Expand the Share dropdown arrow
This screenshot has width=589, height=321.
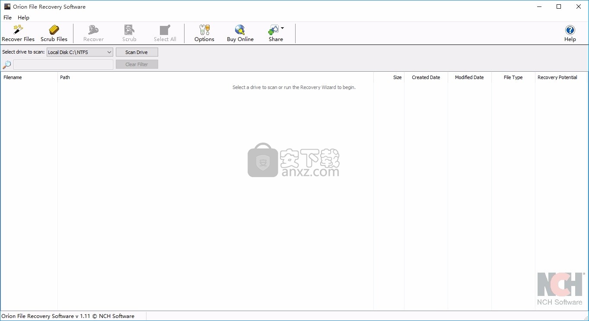pos(282,29)
